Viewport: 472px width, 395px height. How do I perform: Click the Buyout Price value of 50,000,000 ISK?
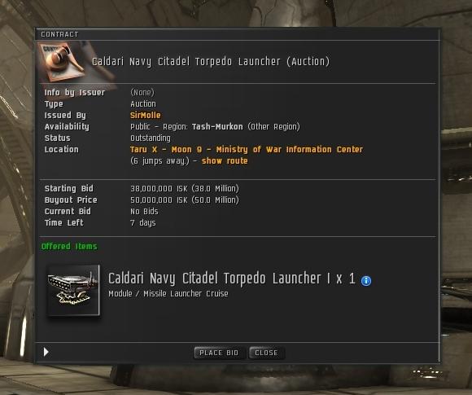click(185, 200)
